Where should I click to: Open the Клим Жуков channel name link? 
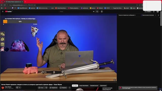coord(8,87)
